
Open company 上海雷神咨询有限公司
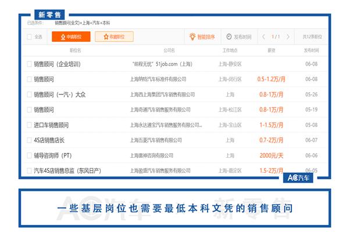point(152,155)
